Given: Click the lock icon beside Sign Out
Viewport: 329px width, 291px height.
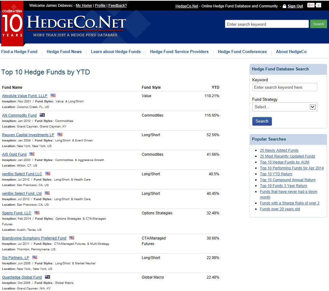Looking at the screenshot, I should 284,6.
